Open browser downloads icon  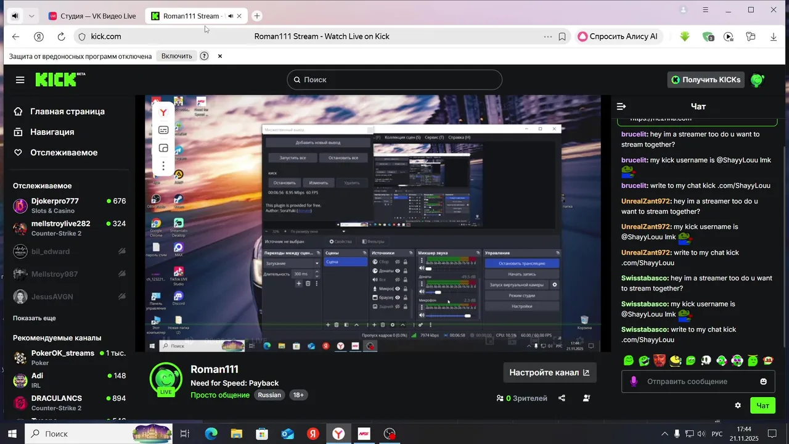click(x=774, y=36)
